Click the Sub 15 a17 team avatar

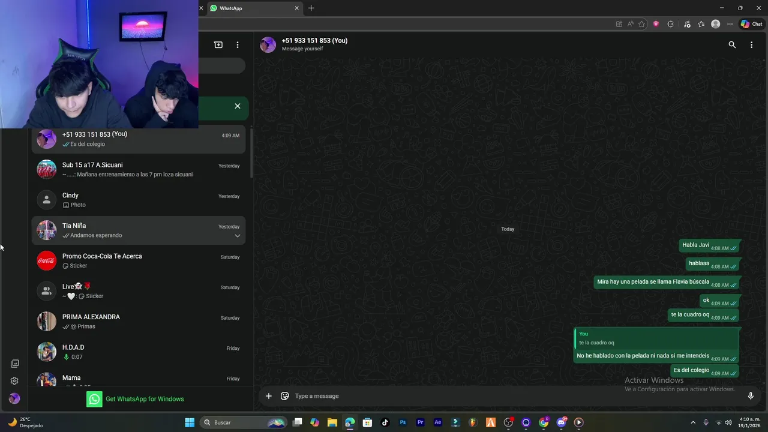[x=47, y=169]
